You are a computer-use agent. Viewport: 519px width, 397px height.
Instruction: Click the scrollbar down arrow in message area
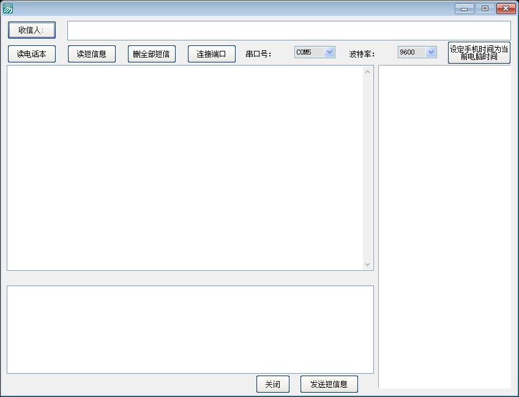point(368,264)
